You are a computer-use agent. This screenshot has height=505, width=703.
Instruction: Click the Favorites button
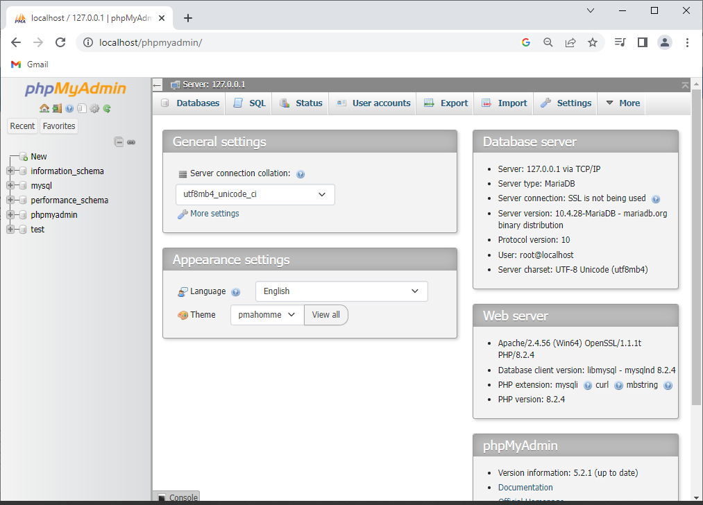[x=59, y=126]
